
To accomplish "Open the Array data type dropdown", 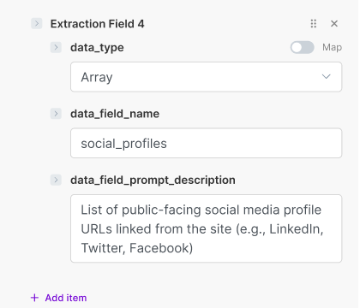I will point(206,77).
